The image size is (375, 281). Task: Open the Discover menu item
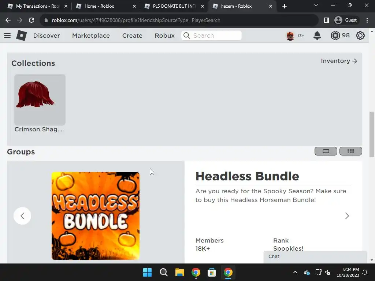tap(47, 35)
